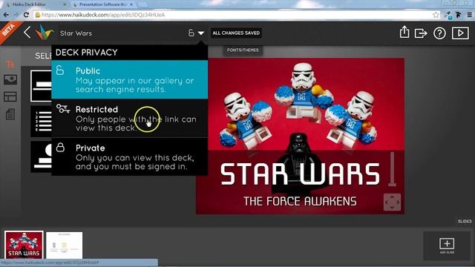Click the browser back button
The width and height of the screenshot is (475, 267).
[6, 15]
